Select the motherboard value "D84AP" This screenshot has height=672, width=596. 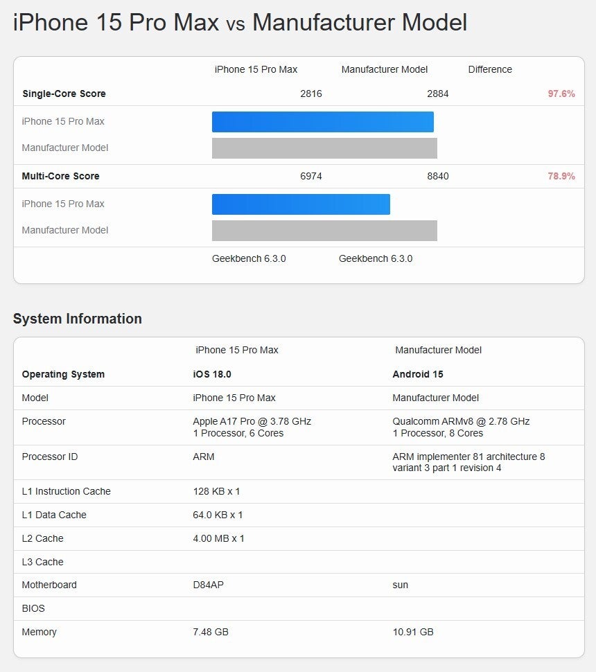tap(209, 585)
